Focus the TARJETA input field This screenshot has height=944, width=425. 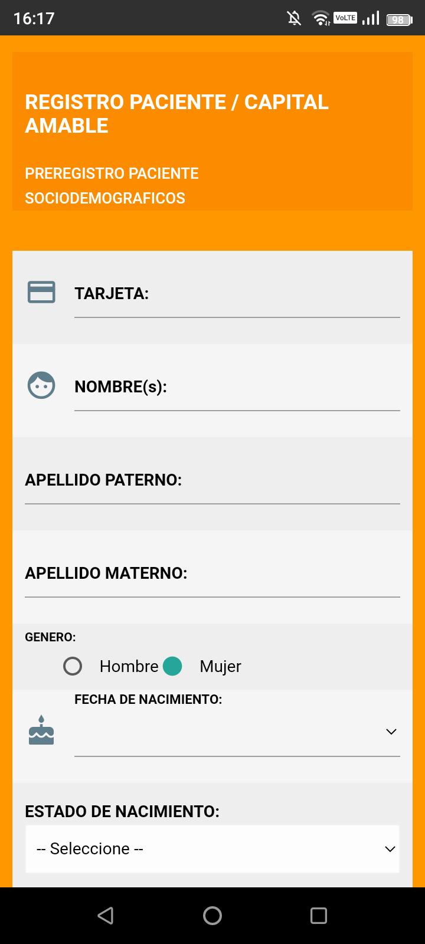click(x=237, y=294)
